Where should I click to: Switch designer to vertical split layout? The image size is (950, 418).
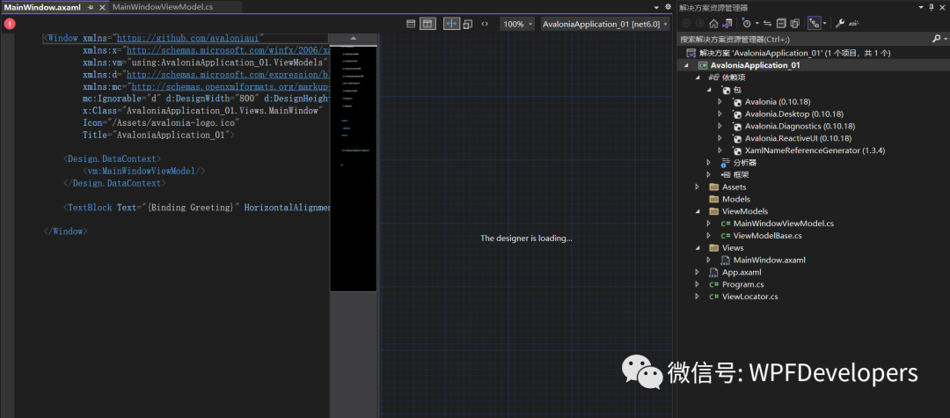(x=427, y=24)
